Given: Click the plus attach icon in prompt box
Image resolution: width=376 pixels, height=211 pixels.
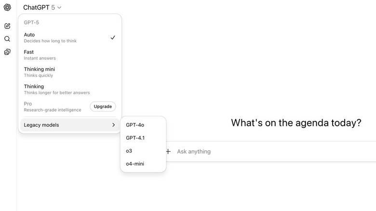Looking at the screenshot, I should (x=168, y=152).
